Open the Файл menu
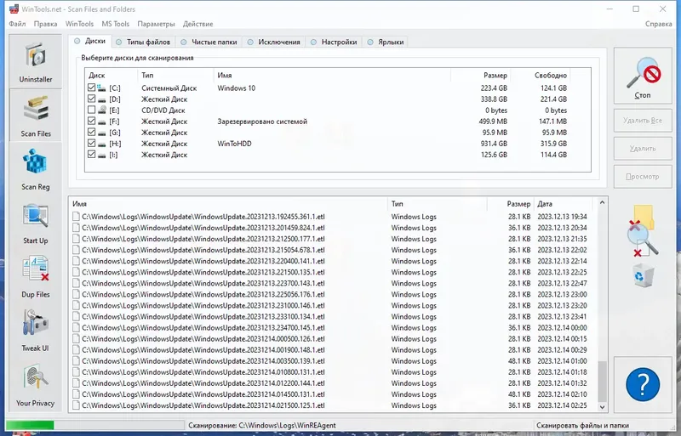The width and height of the screenshot is (681, 436). click(17, 24)
